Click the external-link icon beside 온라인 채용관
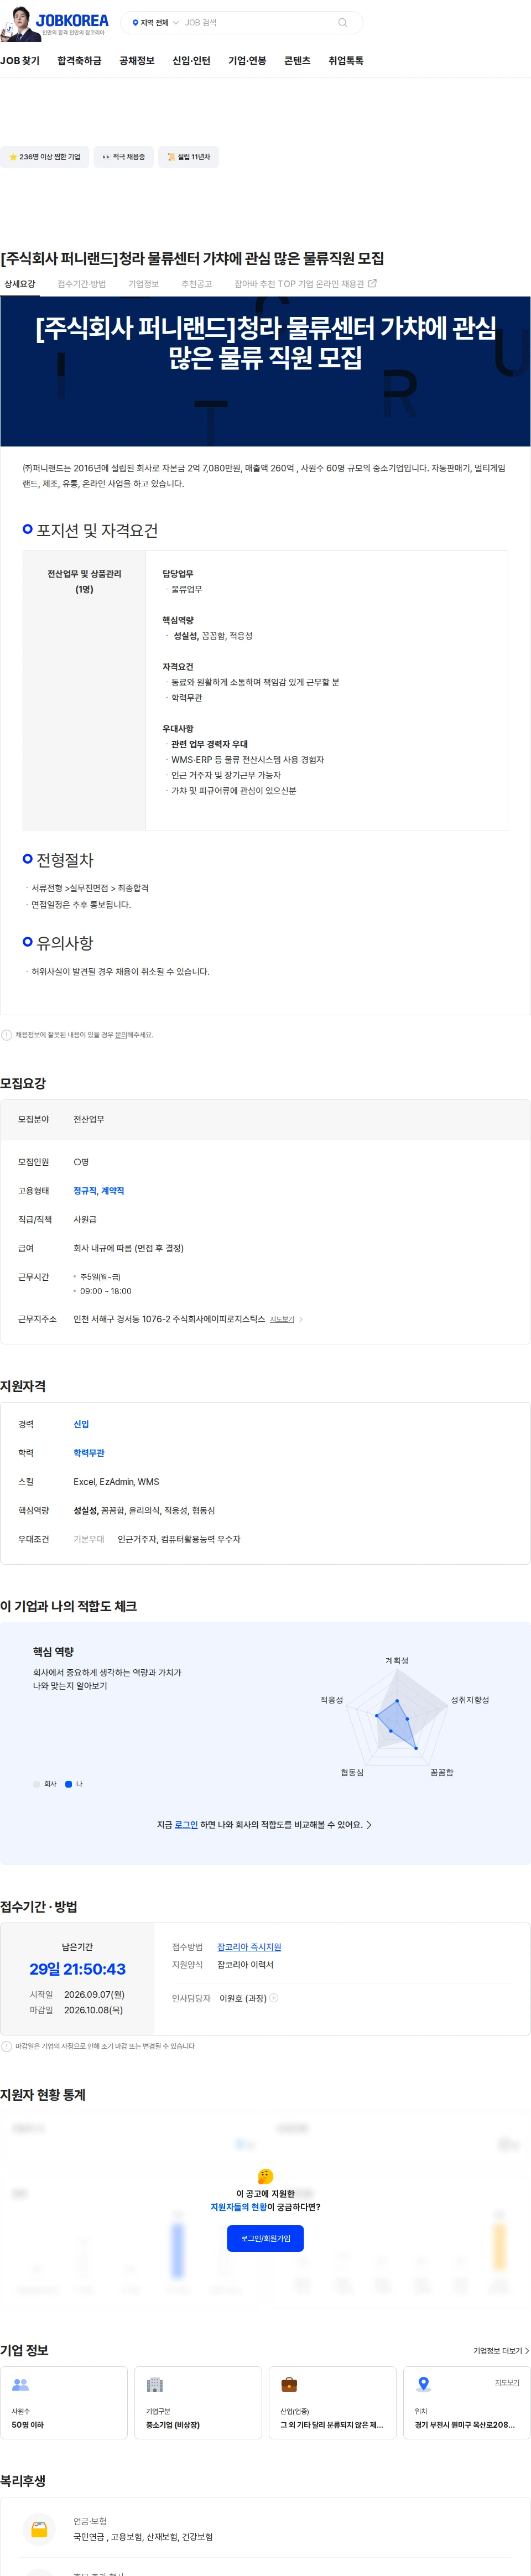The image size is (531, 2576). [x=373, y=284]
